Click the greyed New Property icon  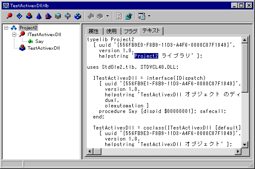pyautogui.click(x=100, y=16)
